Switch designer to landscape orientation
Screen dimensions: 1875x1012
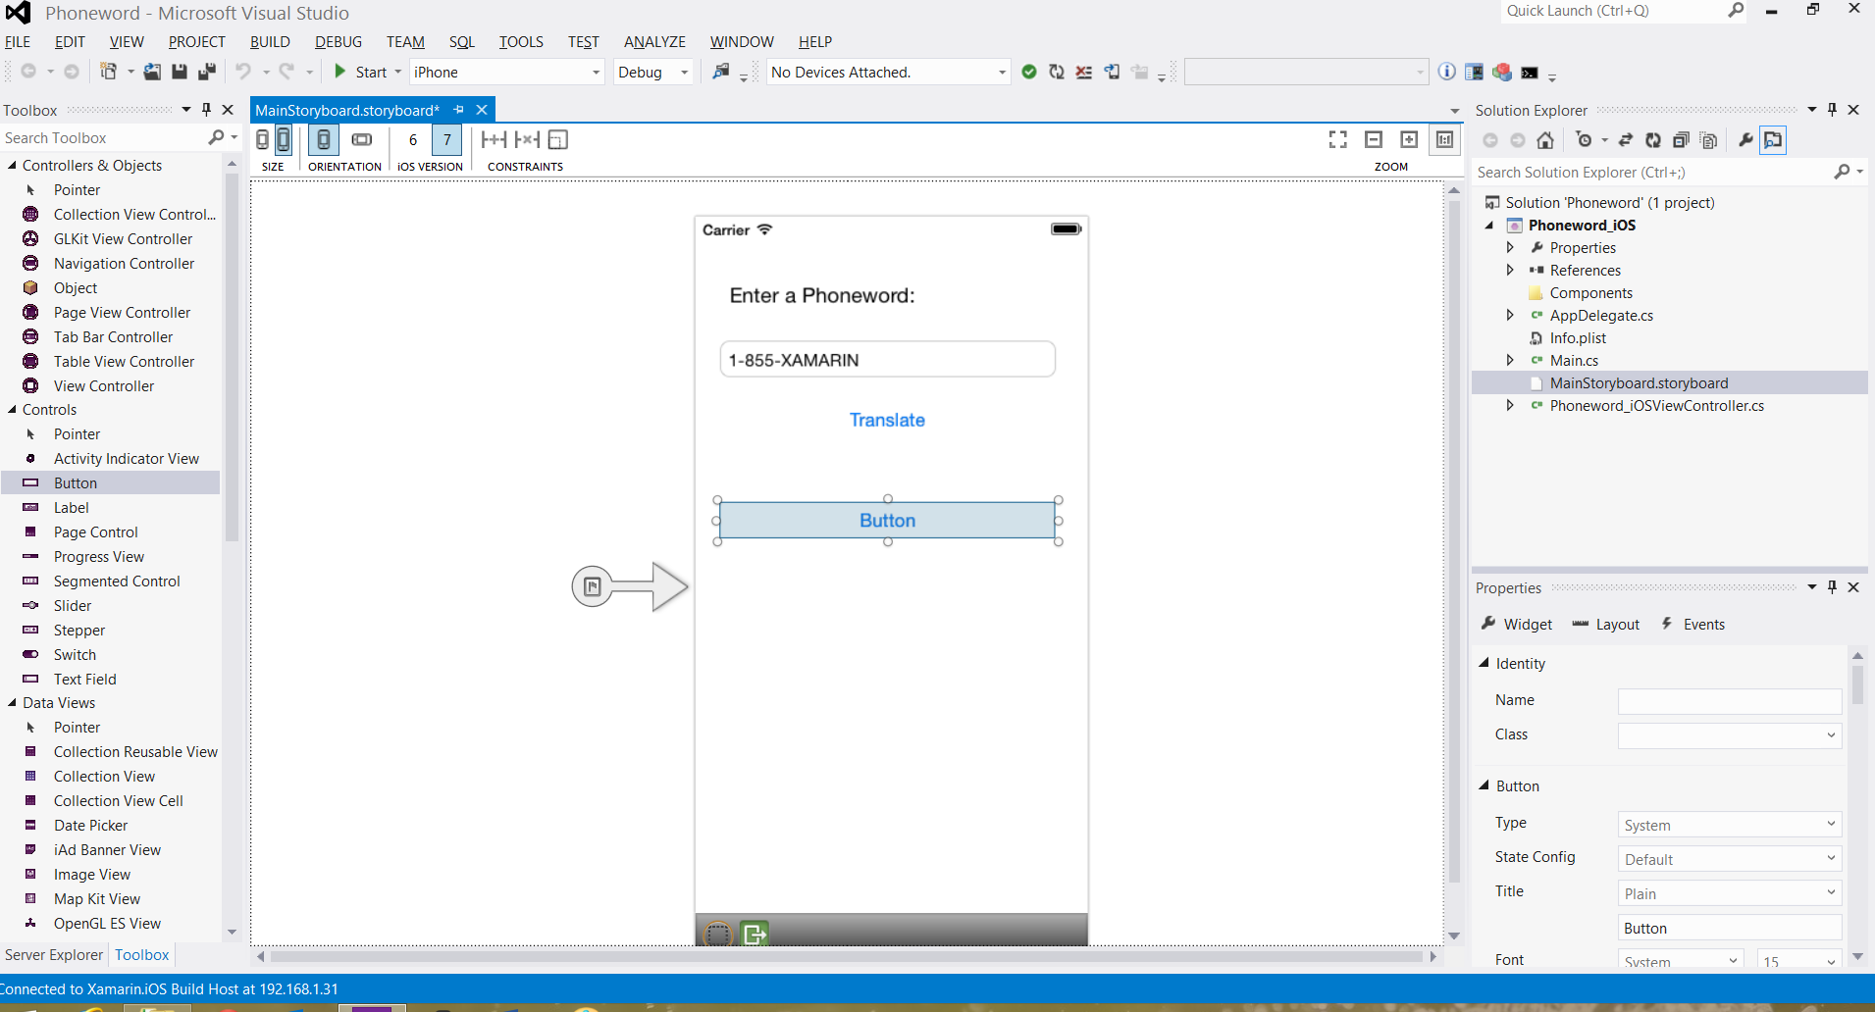click(x=362, y=140)
